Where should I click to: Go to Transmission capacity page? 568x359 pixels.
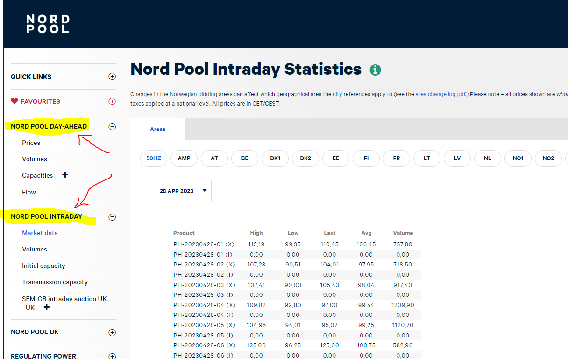point(55,282)
